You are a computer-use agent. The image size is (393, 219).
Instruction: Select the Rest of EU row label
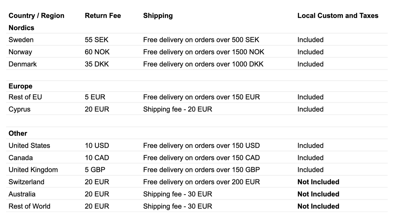point(25,97)
